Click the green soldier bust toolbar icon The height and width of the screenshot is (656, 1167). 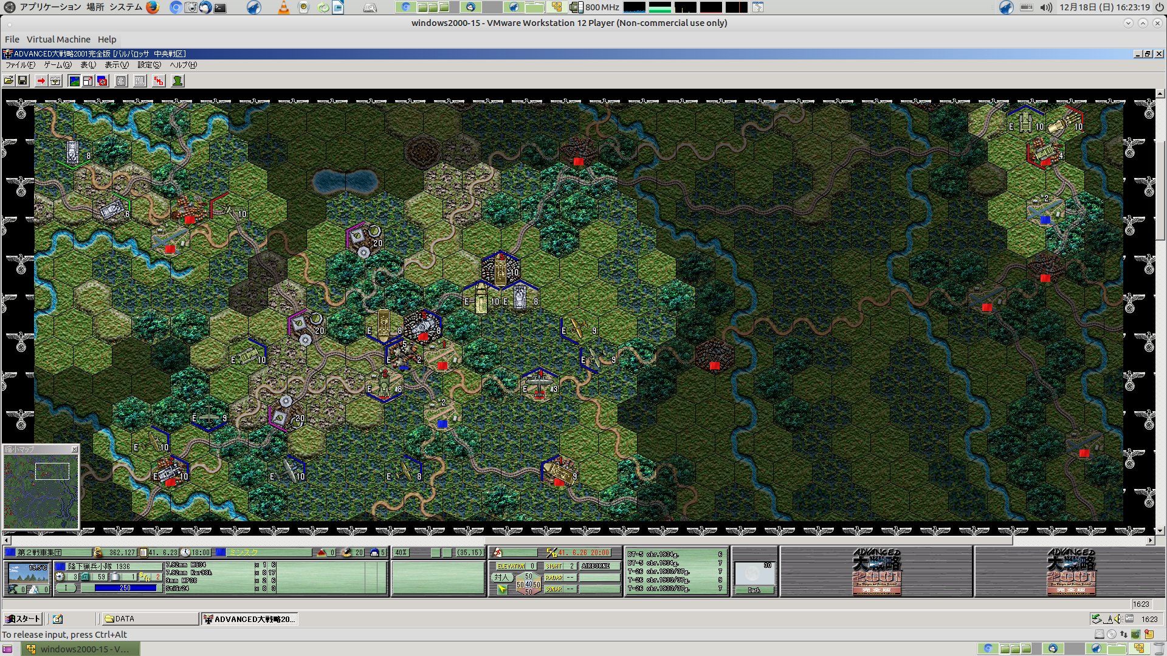[x=177, y=81]
